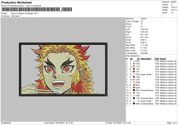Click the EndX value '0.00 in'
Viewport: 178px width, 125px height.
[143, 40]
